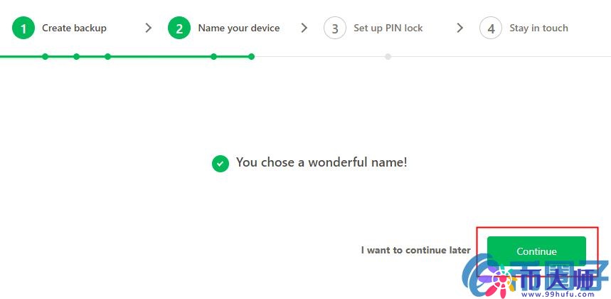Click the 99hufu.com watermark text
The height and width of the screenshot is (299, 611).
coord(563,295)
